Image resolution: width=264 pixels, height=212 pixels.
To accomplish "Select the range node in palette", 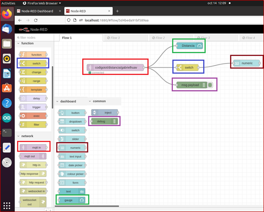I will pyautogui.click(x=33, y=81).
